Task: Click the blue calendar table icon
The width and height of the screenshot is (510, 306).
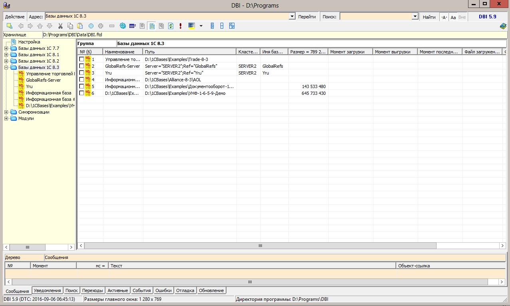Action: pos(133,26)
